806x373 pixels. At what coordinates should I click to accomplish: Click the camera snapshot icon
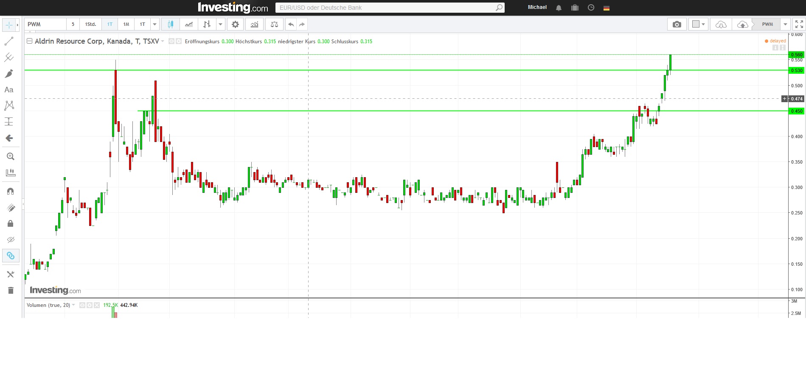click(x=677, y=25)
